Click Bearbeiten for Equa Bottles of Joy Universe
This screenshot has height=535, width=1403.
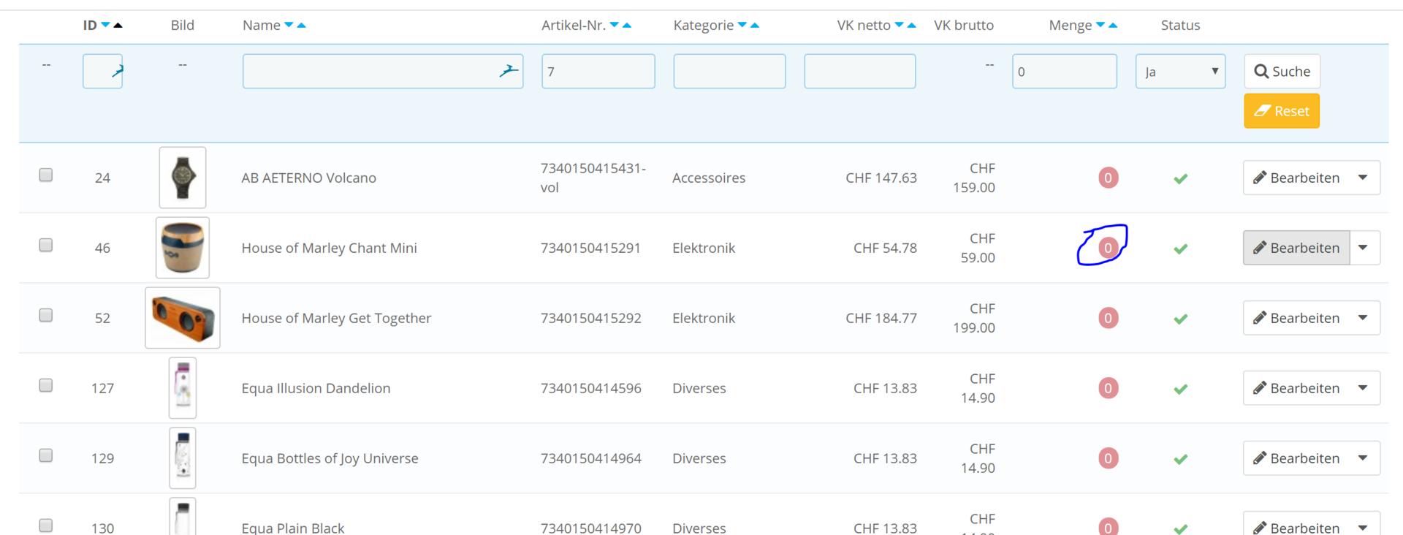tap(1296, 458)
